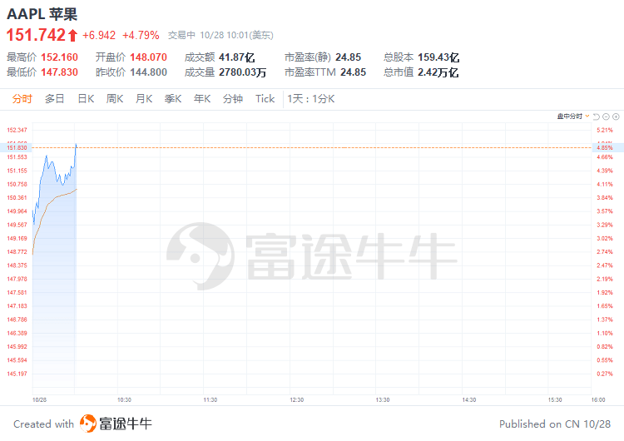The height and width of the screenshot is (441, 624).
Task: Click the Futu logo next to Created with
Action: pyautogui.click(x=88, y=423)
